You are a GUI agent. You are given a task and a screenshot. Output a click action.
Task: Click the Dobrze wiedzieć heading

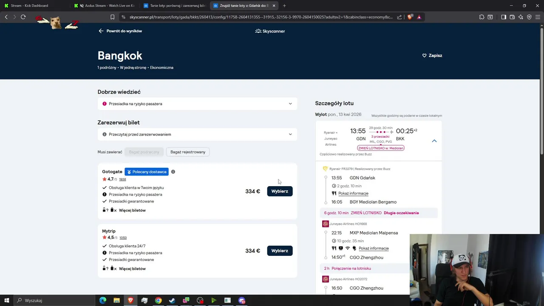119,92
